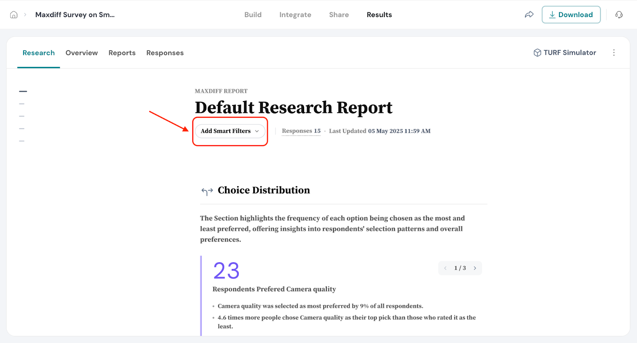Open the headset support icon
This screenshot has height=343, width=637.
pyautogui.click(x=619, y=15)
